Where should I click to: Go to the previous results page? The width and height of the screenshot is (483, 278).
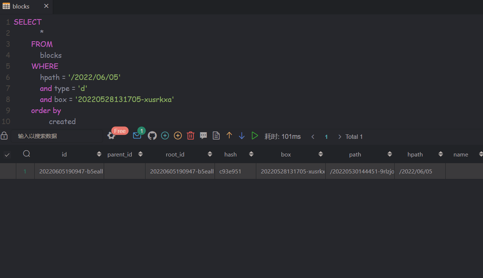tap(313, 137)
